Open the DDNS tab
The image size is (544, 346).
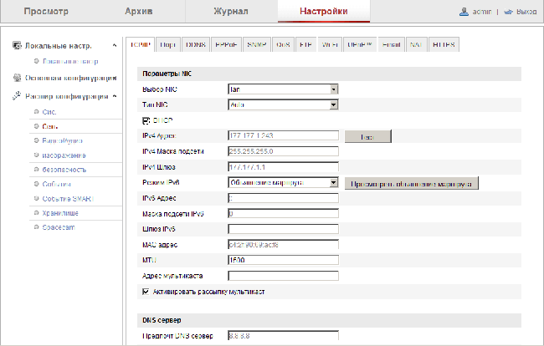pos(196,44)
